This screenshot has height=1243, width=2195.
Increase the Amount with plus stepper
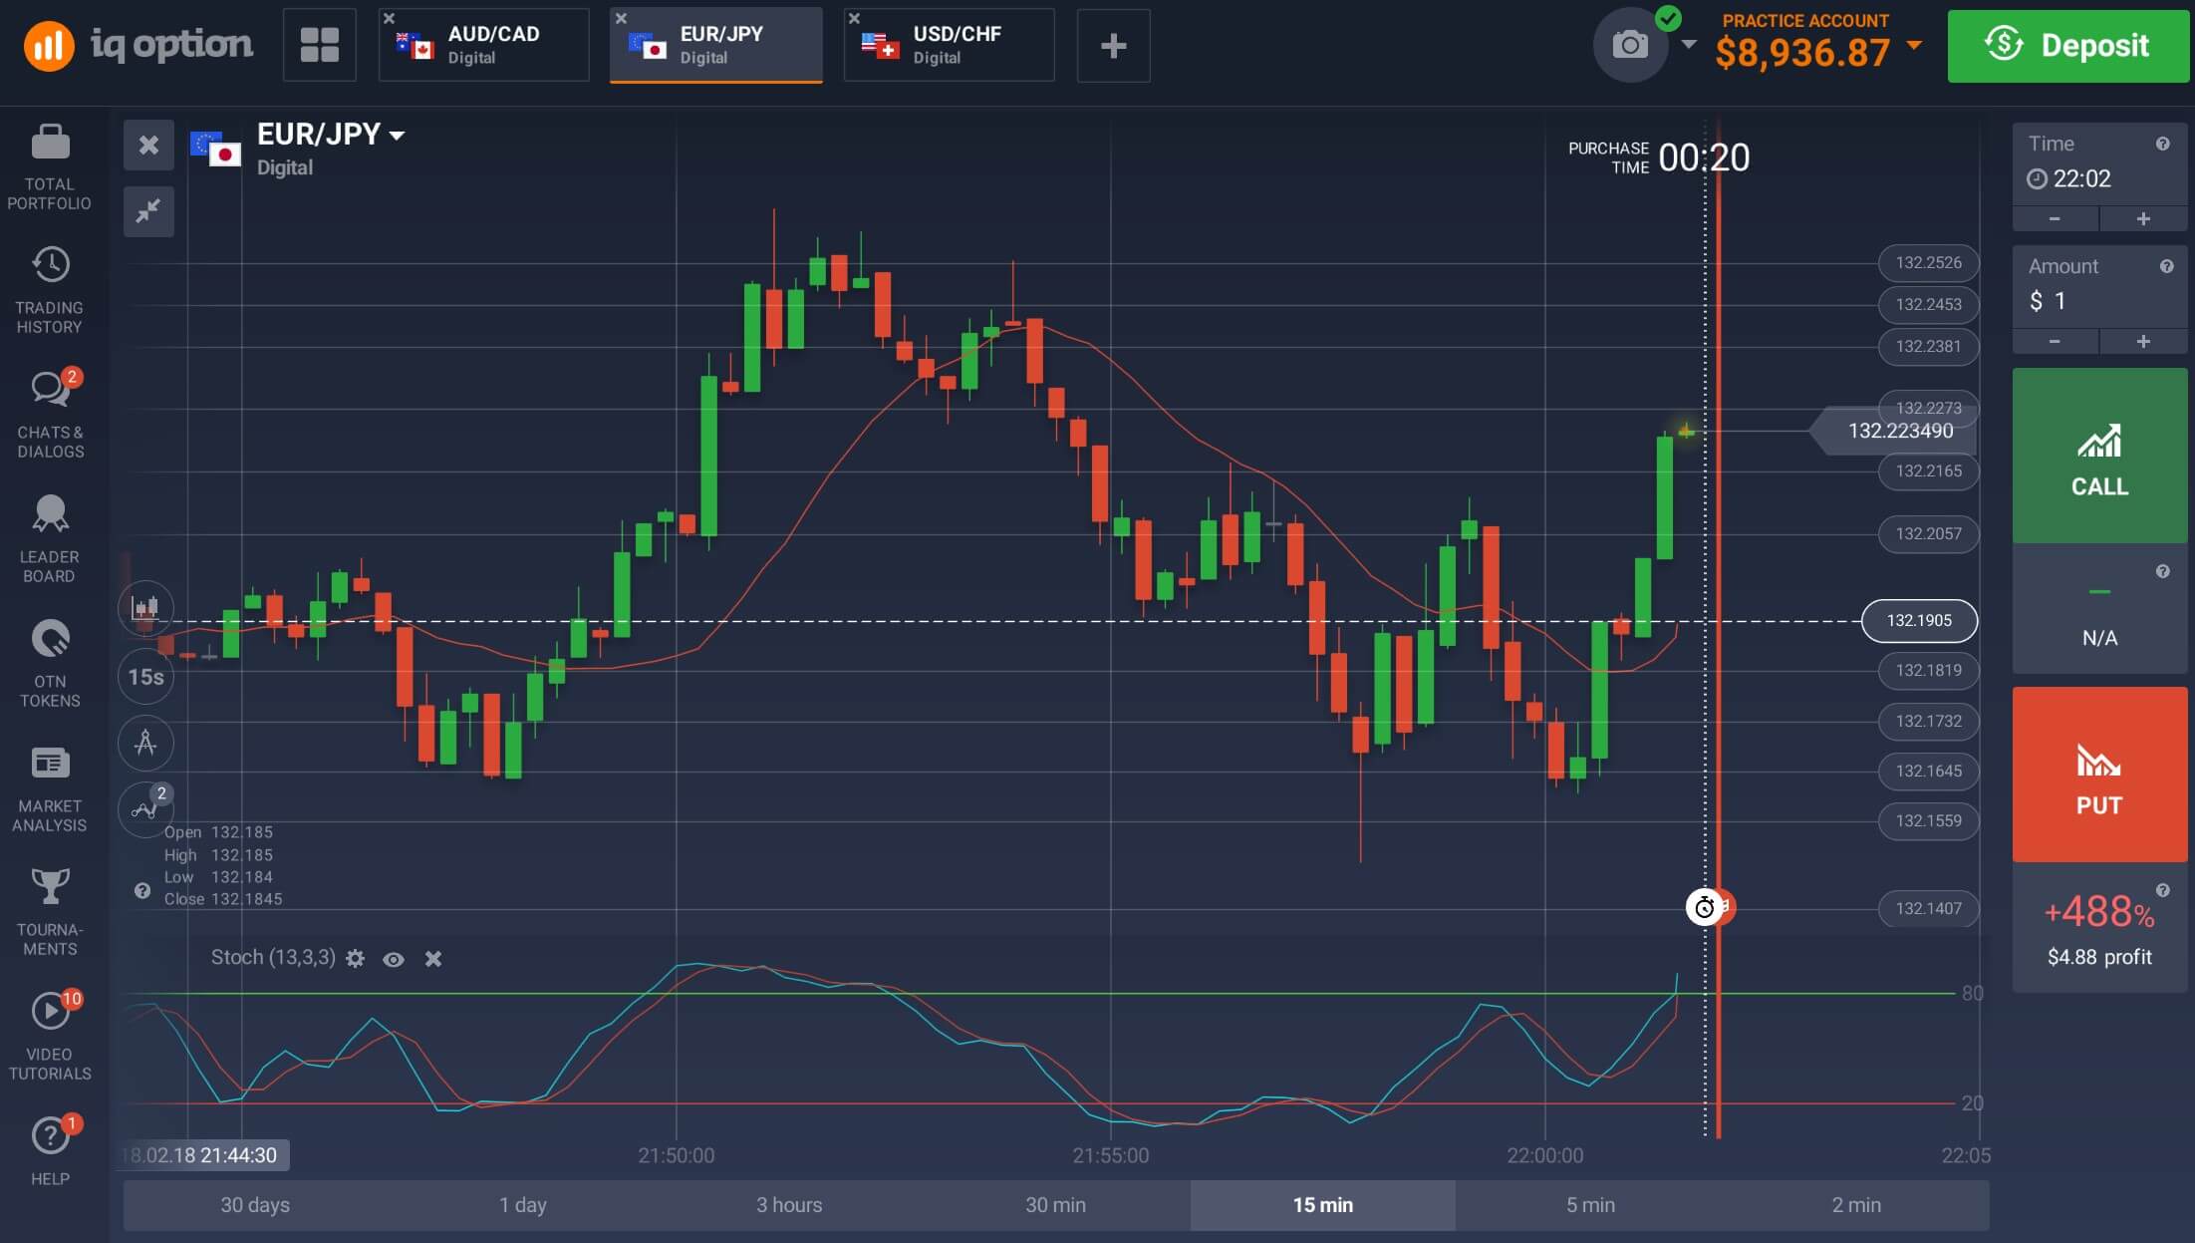[x=2143, y=342]
